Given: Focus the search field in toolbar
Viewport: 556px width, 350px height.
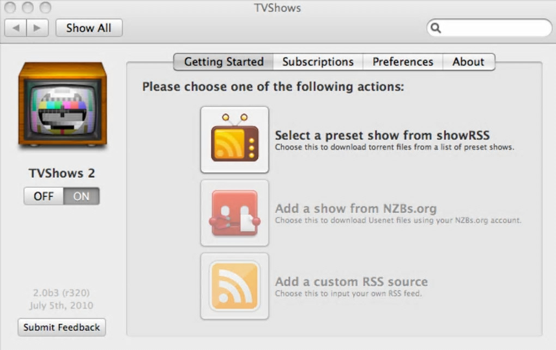Looking at the screenshot, I should pos(493,28).
